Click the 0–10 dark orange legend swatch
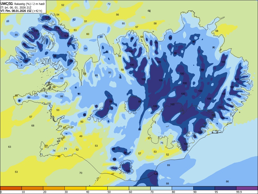This screenshot has width=258, height=194. coord(11,188)
